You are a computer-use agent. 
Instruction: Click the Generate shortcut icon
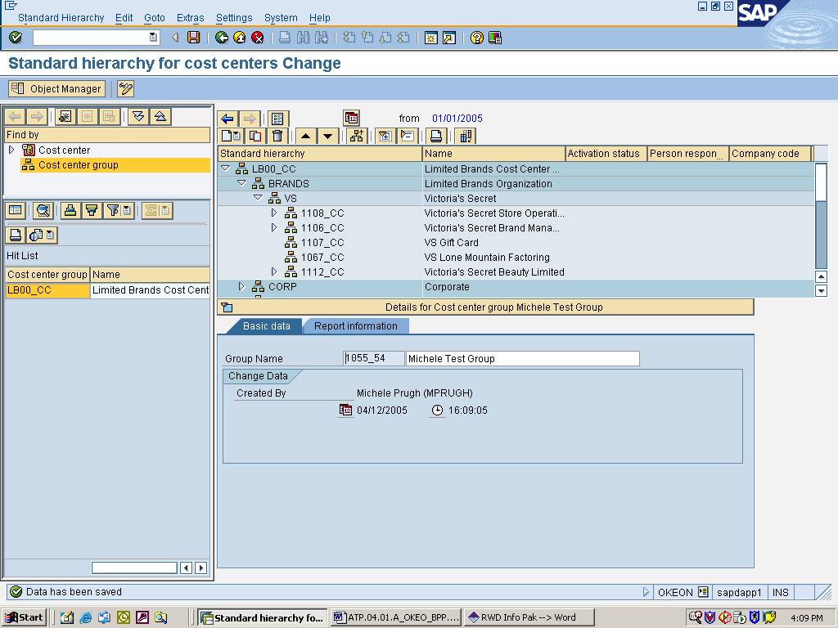click(x=449, y=38)
